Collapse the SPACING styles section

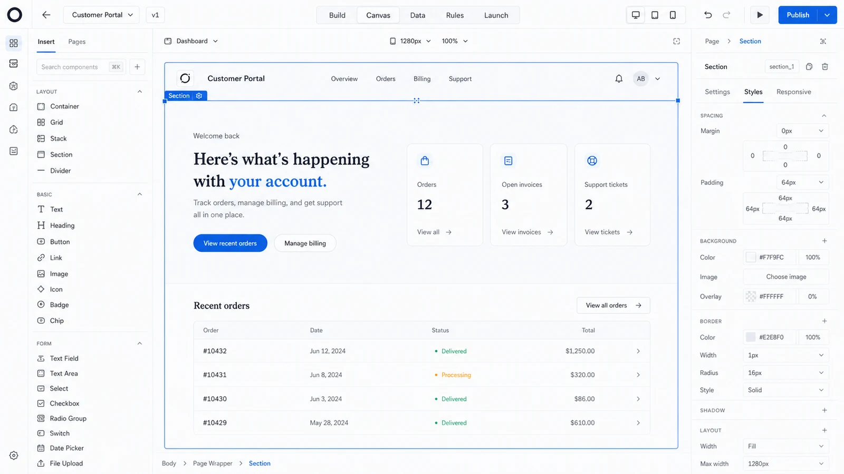click(824, 115)
